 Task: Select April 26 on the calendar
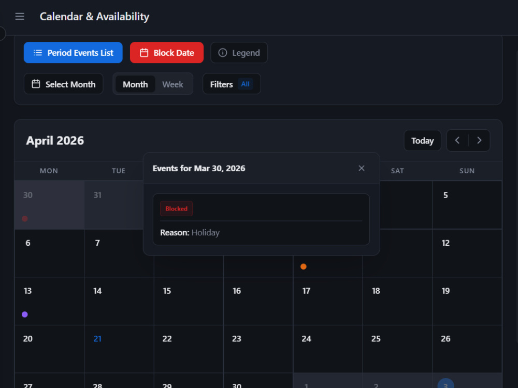tap(467, 349)
